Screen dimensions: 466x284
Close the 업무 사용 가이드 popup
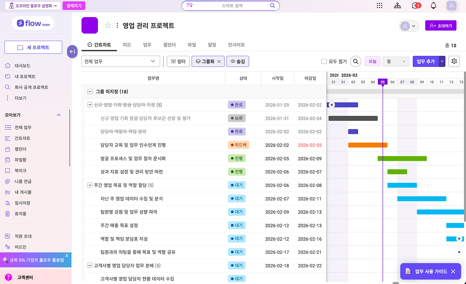pos(453,271)
